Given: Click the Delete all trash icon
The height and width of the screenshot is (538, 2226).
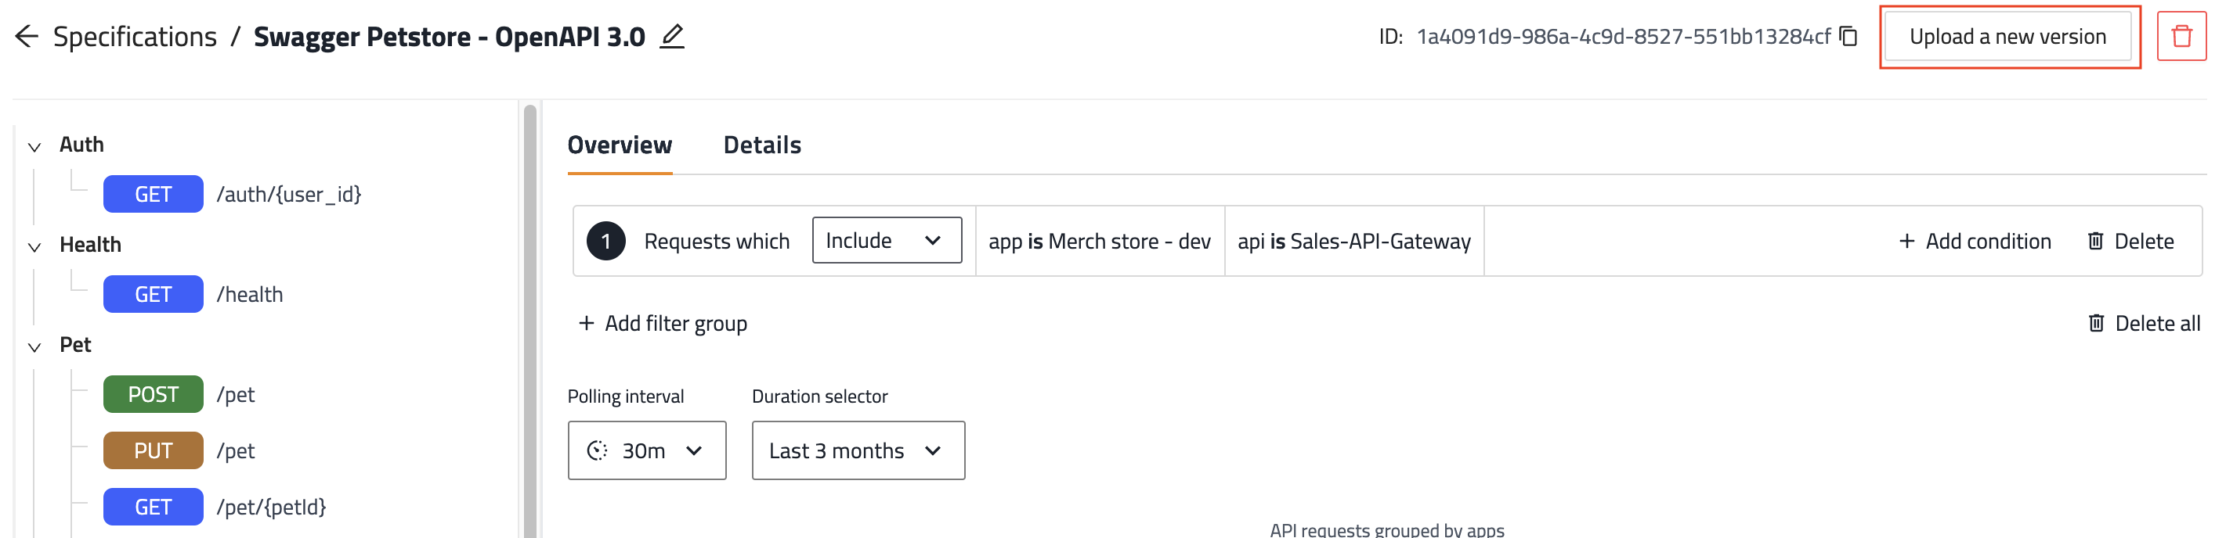Looking at the screenshot, I should 2097,323.
